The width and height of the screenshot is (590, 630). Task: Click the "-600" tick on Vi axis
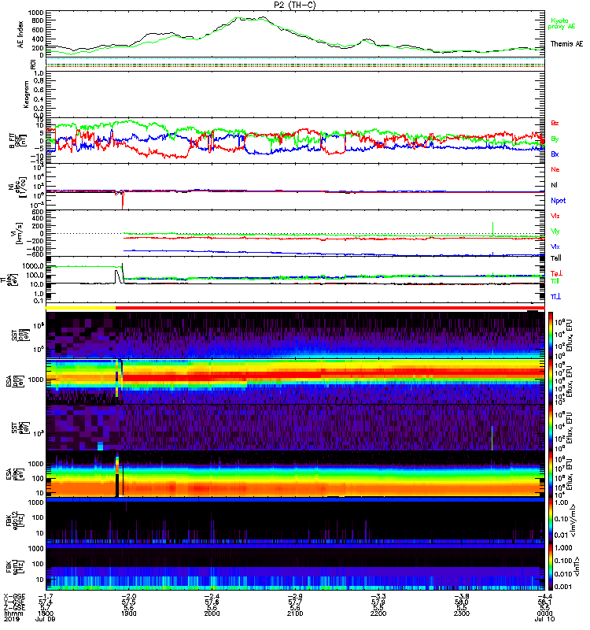pos(36,254)
